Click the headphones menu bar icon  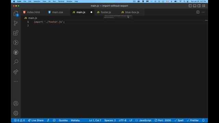tap(163, 1)
